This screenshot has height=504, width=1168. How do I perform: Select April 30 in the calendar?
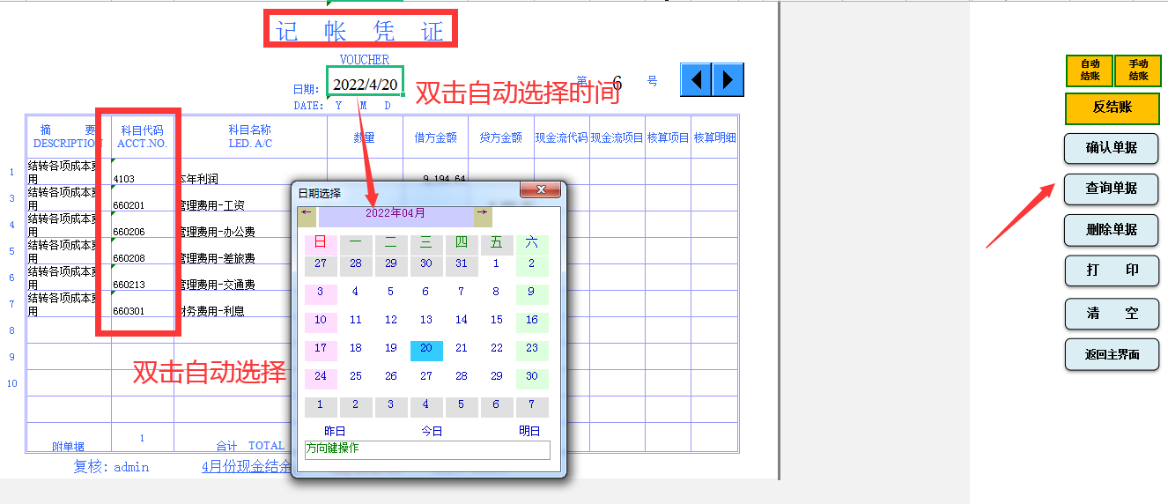pyautogui.click(x=532, y=379)
